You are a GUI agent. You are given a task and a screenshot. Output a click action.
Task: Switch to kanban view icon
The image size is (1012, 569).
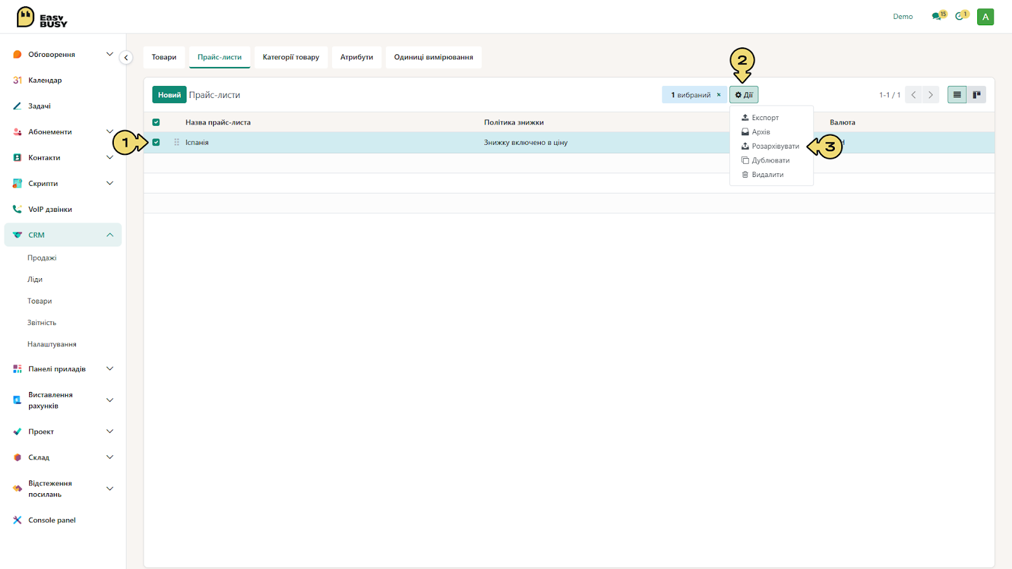click(x=977, y=95)
